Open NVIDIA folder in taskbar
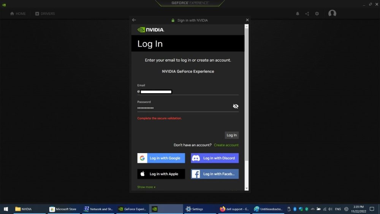The width and height of the screenshot is (380, 214). coord(29,209)
